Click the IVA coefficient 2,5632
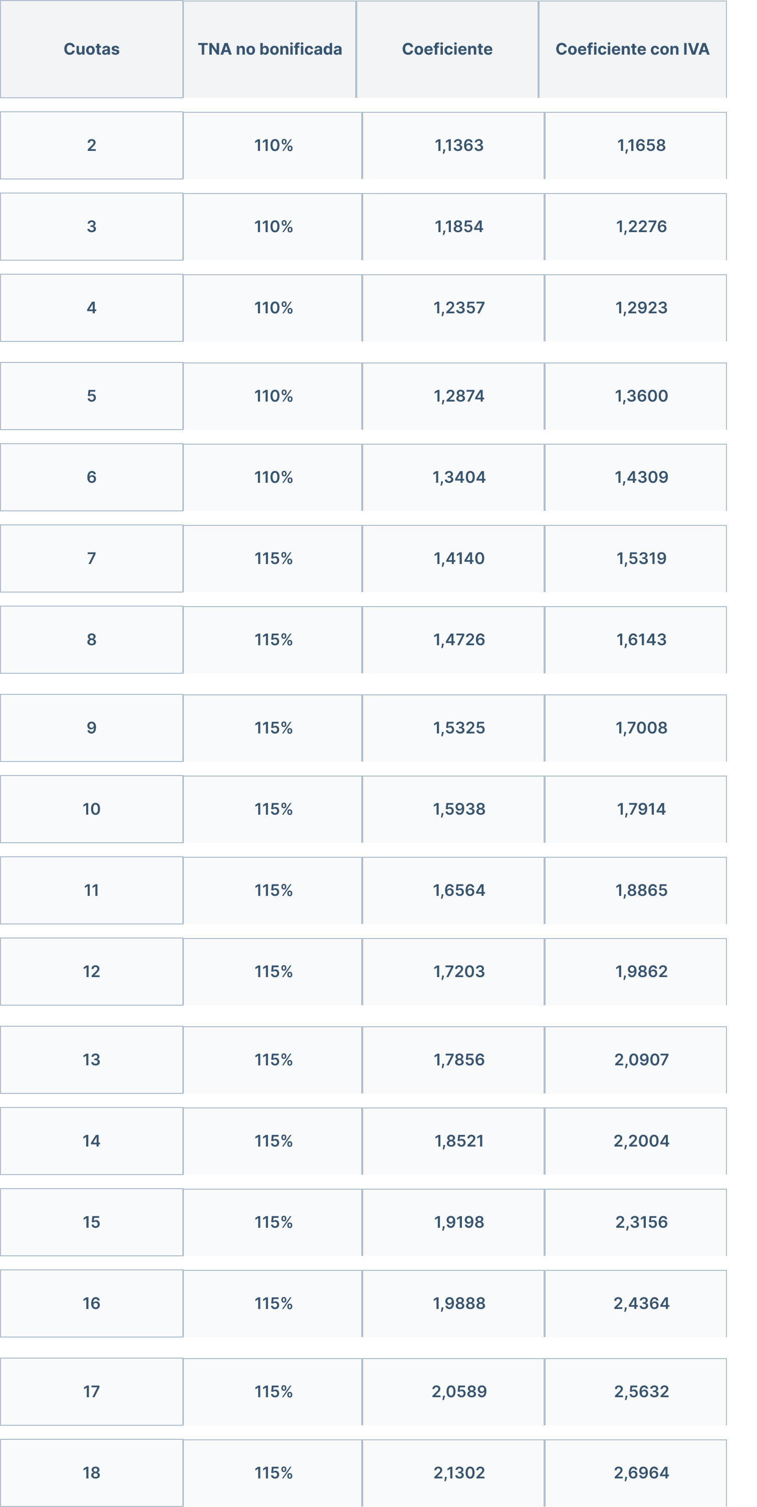The image size is (757, 1507). pyautogui.click(x=641, y=1391)
